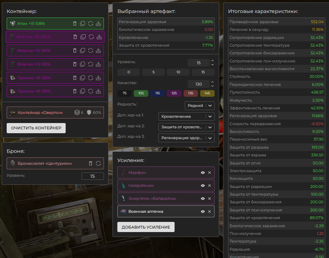Select the Контейнер «Овертон» row
The height and width of the screenshot is (258, 329).
click(x=55, y=113)
